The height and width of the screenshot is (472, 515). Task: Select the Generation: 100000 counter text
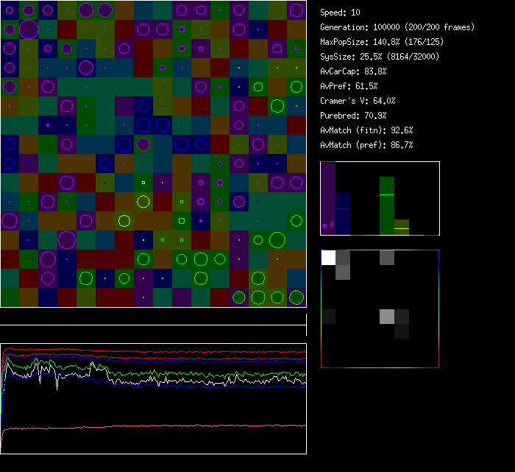(397, 27)
